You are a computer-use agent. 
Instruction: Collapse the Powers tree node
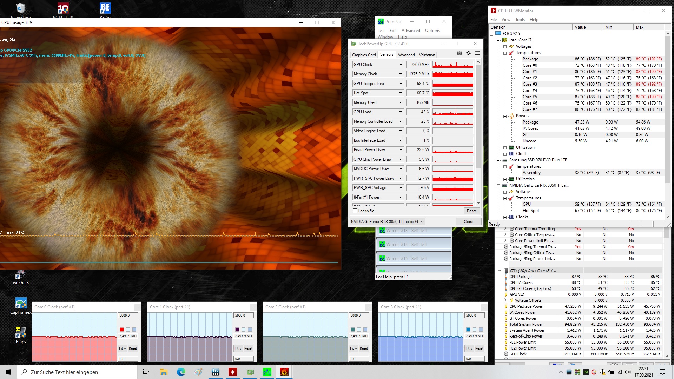click(505, 116)
